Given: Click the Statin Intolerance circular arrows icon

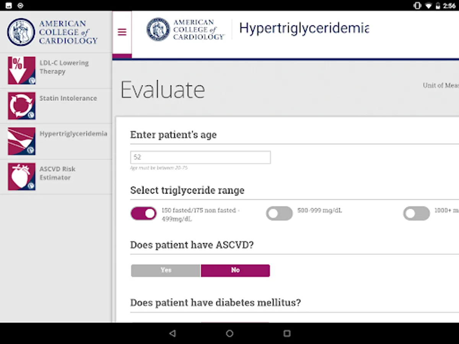Looking at the screenshot, I should click(22, 106).
